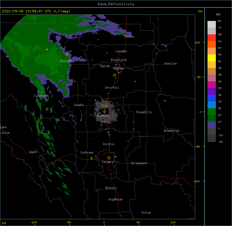Click the yellow V marker northeast of Calgary

coord(115,157)
